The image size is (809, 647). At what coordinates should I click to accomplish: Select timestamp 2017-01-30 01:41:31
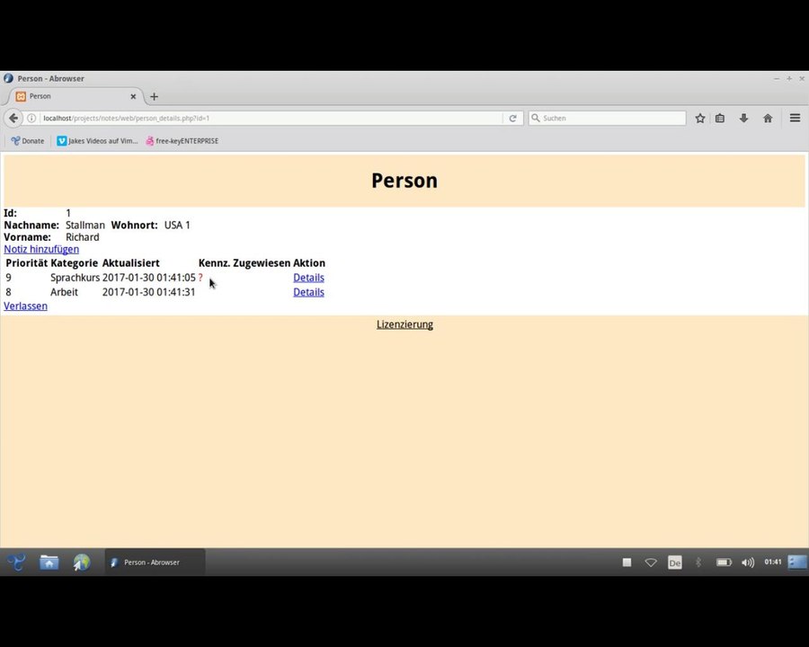149,292
